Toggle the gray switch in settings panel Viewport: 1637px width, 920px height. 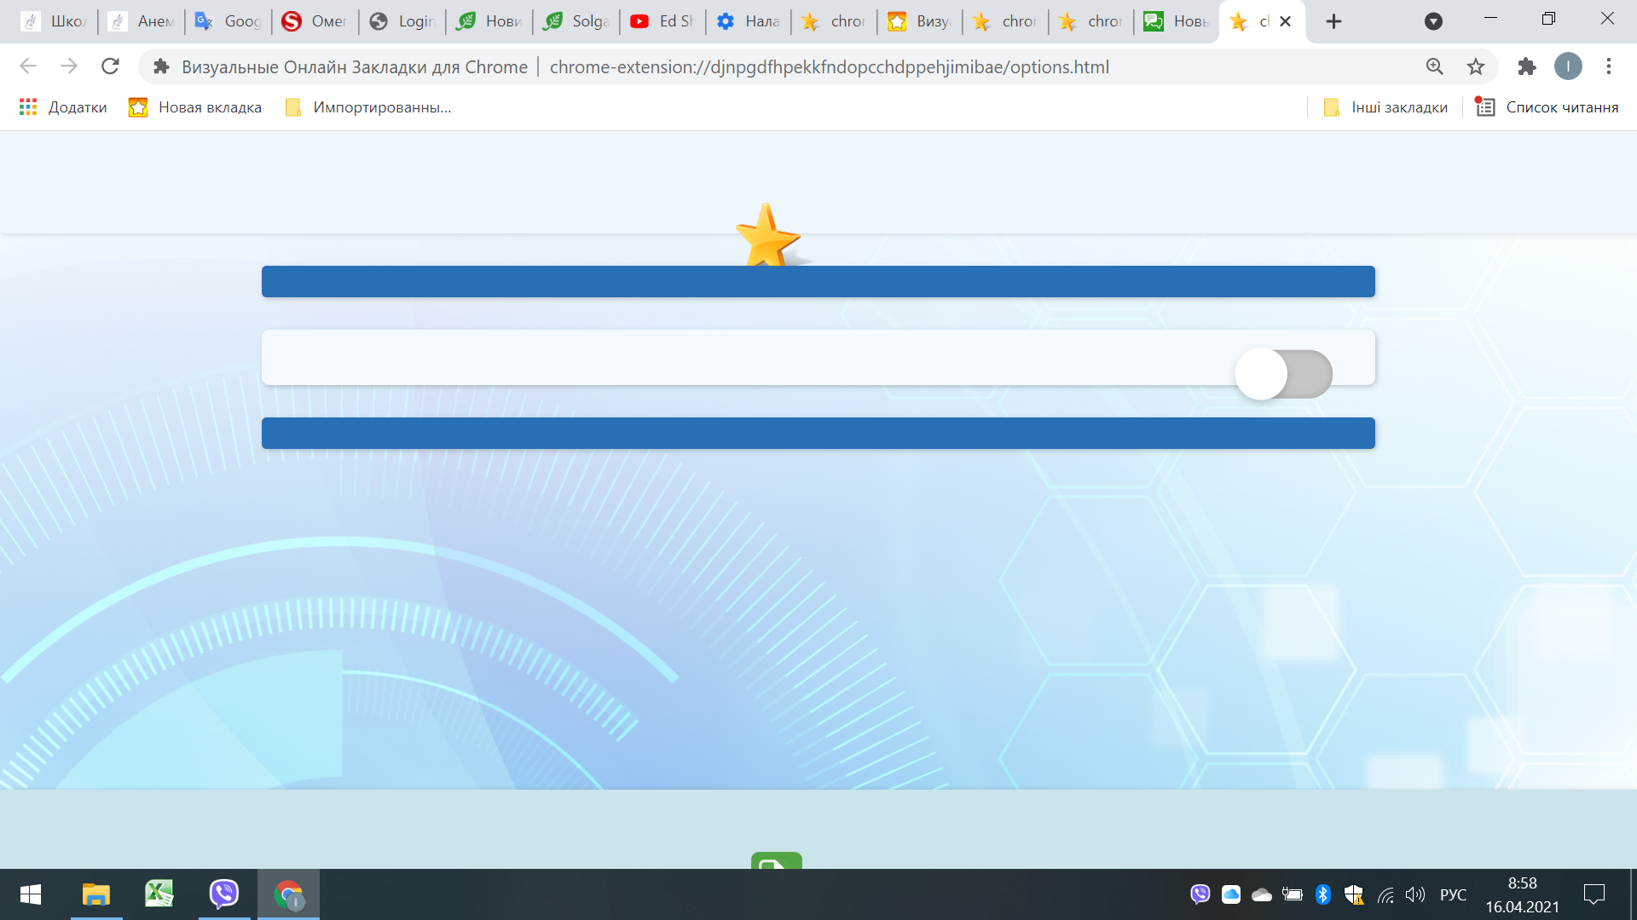tap(1283, 373)
